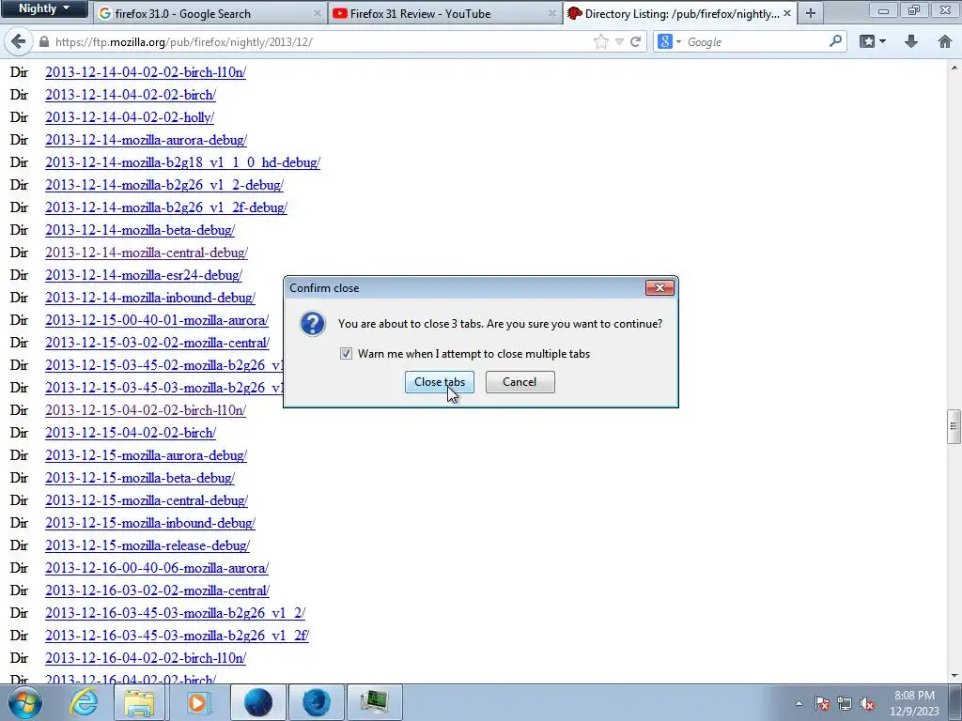Open 2013-12-14-04-02-02-birch-l10n directory

146,72
